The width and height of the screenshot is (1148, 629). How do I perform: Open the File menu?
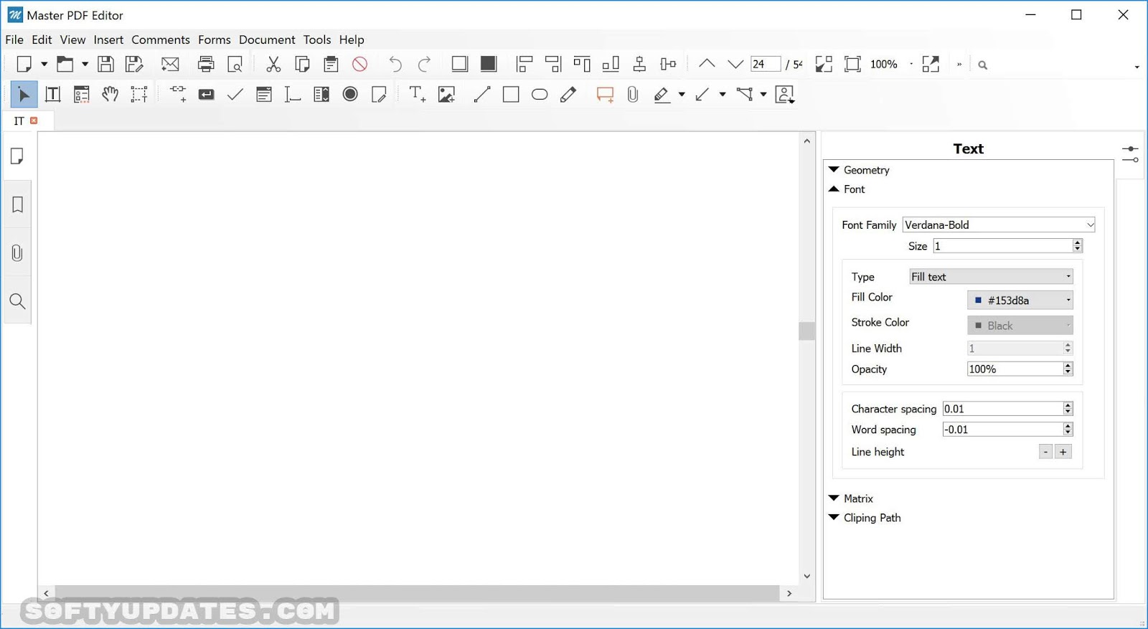[14, 39]
